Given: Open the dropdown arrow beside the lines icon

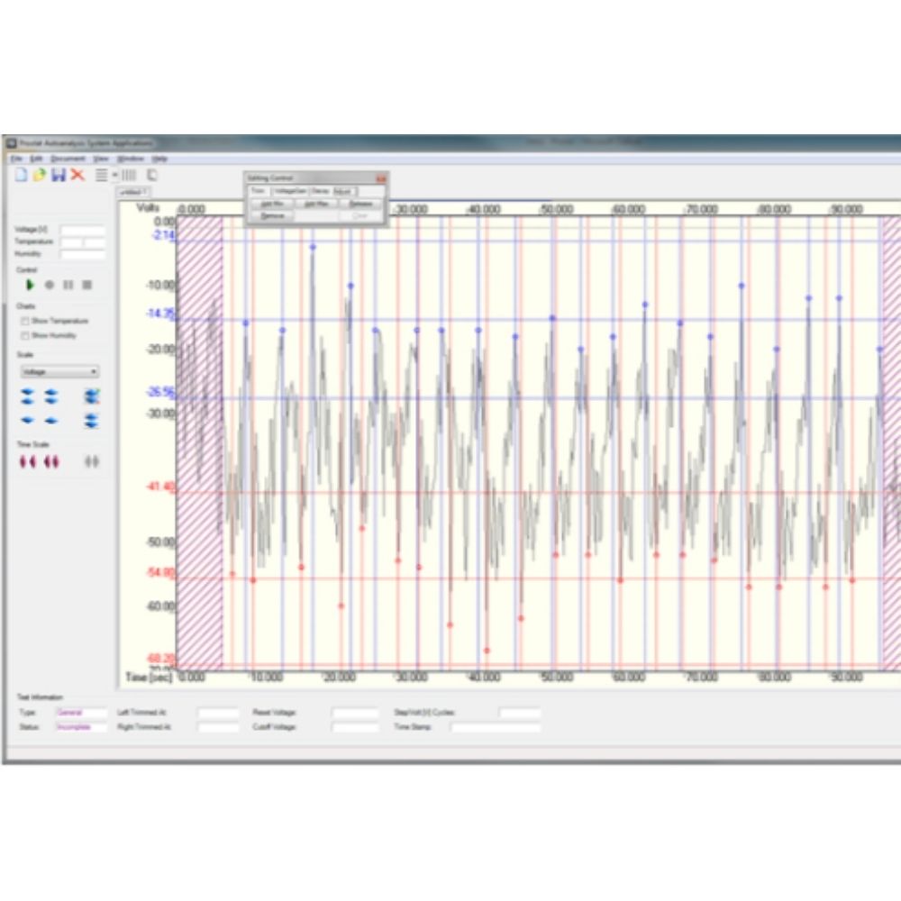Looking at the screenshot, I should click(115, 175).
